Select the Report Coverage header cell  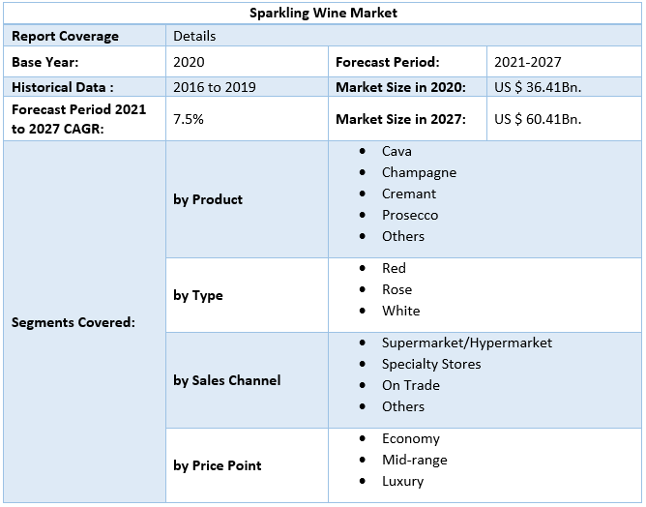[x=65, y=37]
